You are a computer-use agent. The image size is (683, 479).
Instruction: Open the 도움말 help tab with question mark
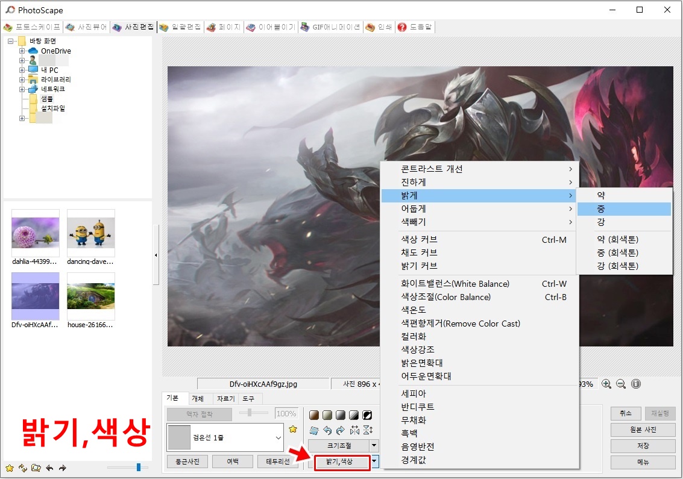[x=415, y=27]
